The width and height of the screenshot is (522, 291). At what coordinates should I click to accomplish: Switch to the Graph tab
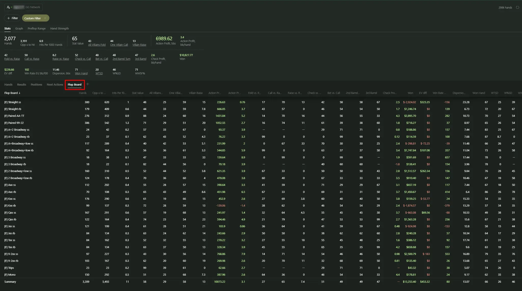(x=19, y=28)
